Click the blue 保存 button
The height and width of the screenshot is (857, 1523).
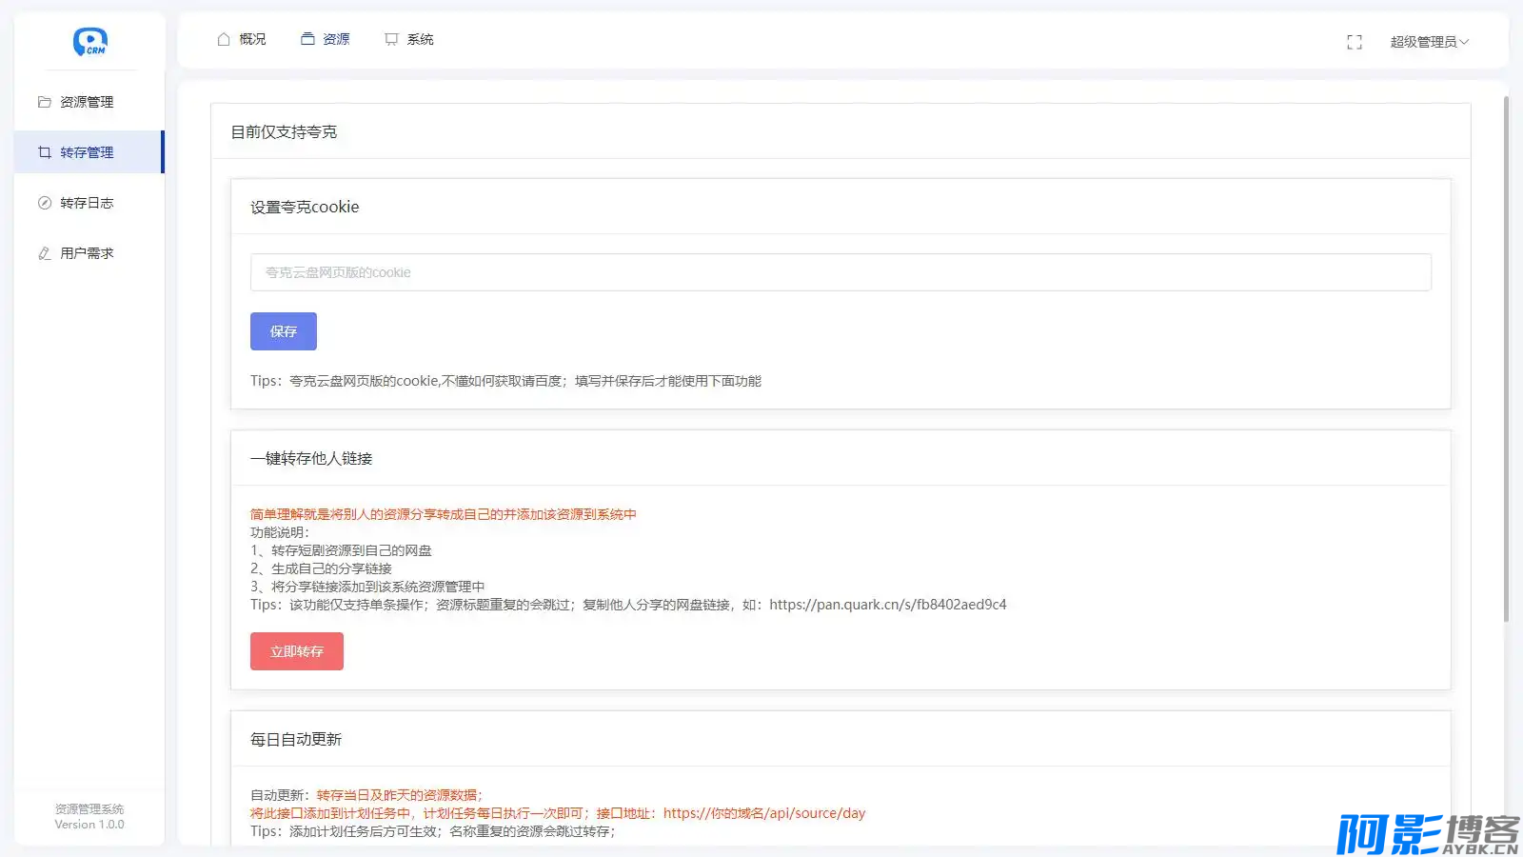284,331
